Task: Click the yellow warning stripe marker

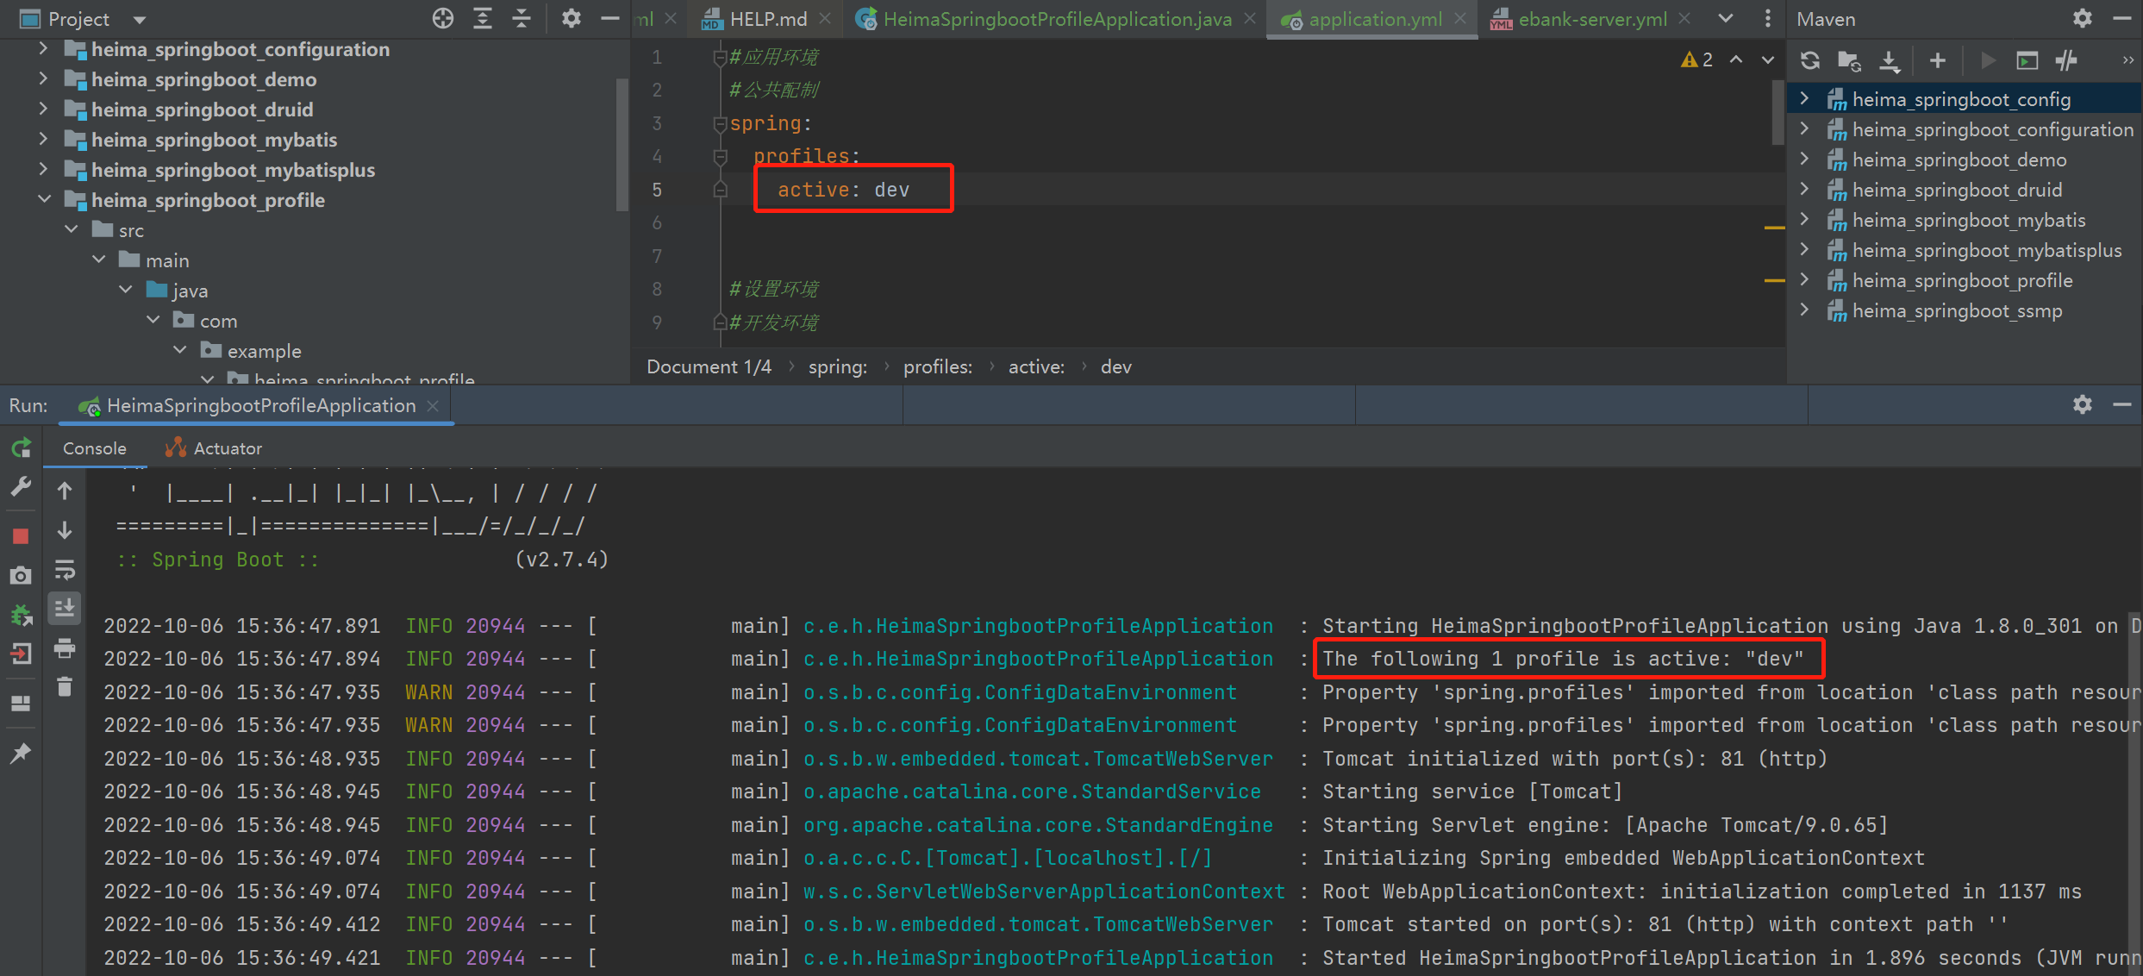Action: 1774,228
